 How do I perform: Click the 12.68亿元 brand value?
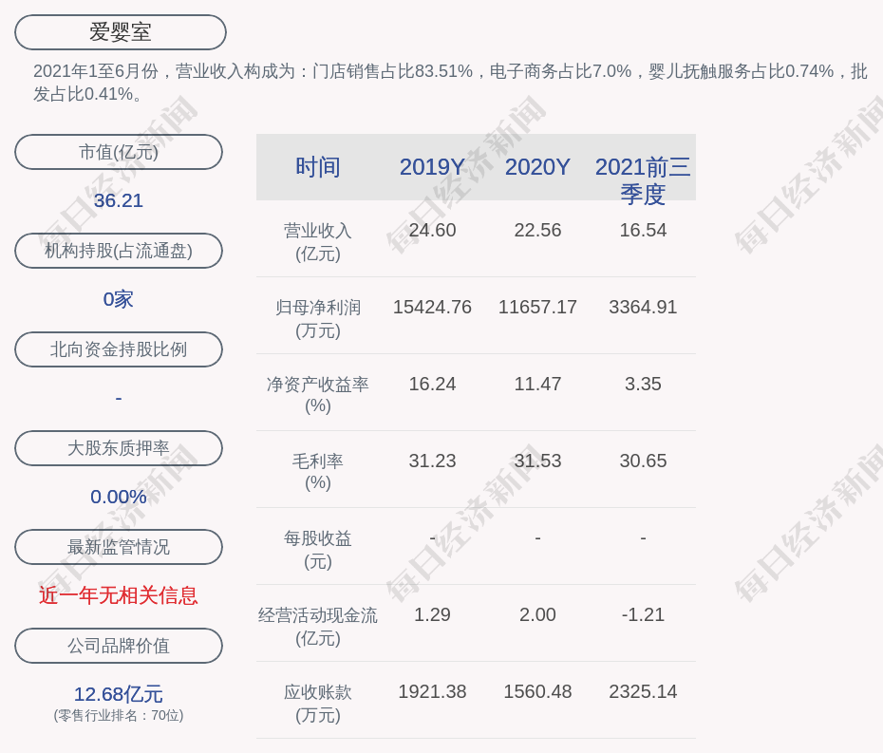119,694
